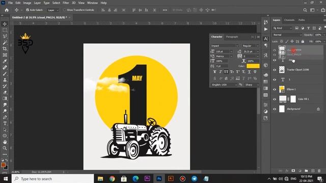
Task: Click the Color Fill 1 layer mask thumbnail
Action: click(293, 99)
